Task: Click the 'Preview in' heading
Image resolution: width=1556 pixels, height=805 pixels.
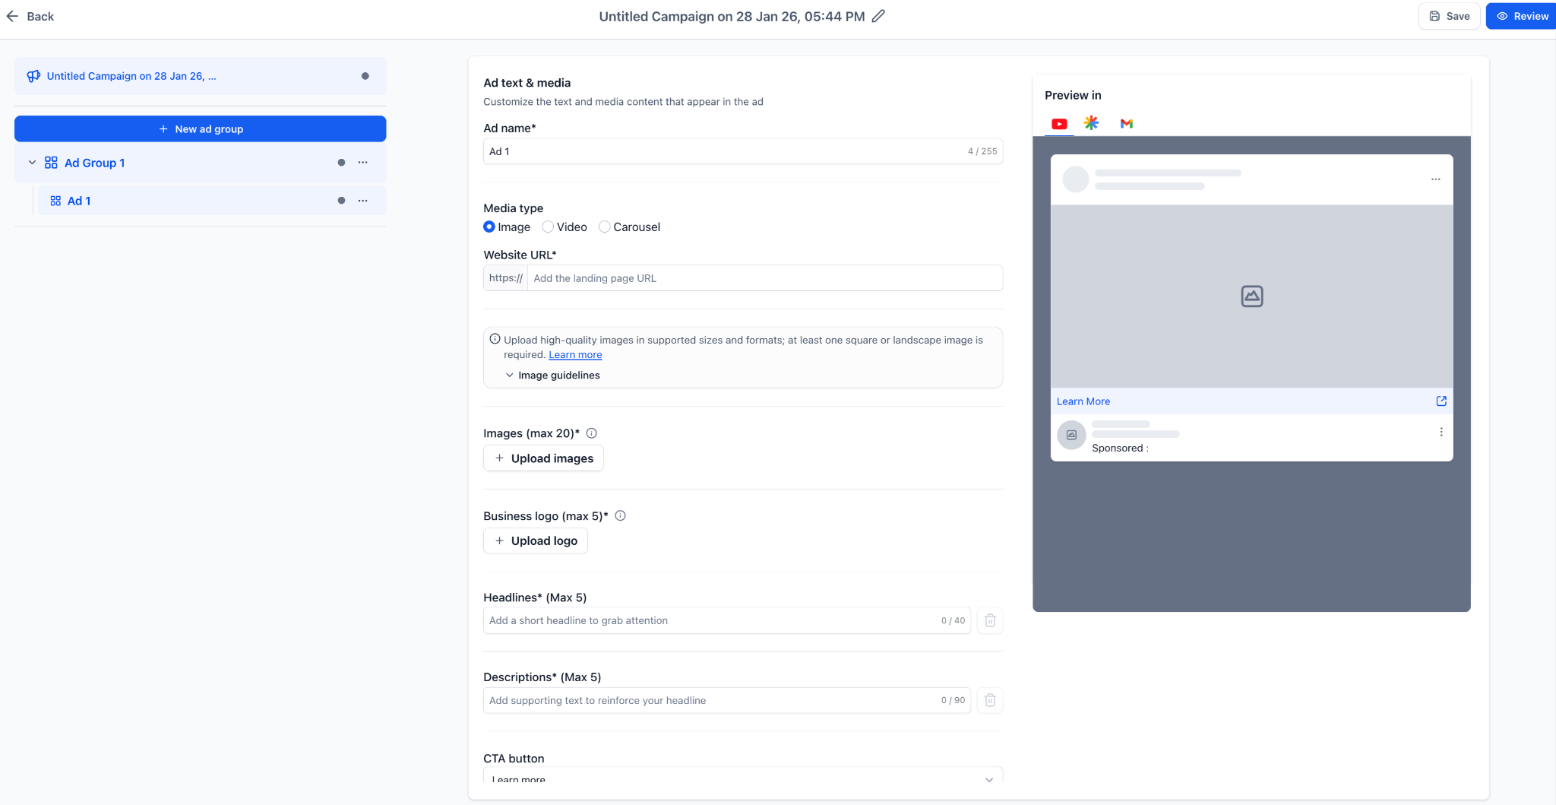Action: point(1073,95)
